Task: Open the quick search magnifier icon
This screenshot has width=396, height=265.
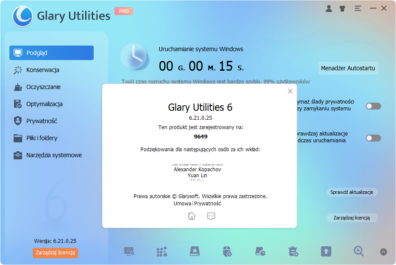Action: pyautogui.click(x=359, y=252)
